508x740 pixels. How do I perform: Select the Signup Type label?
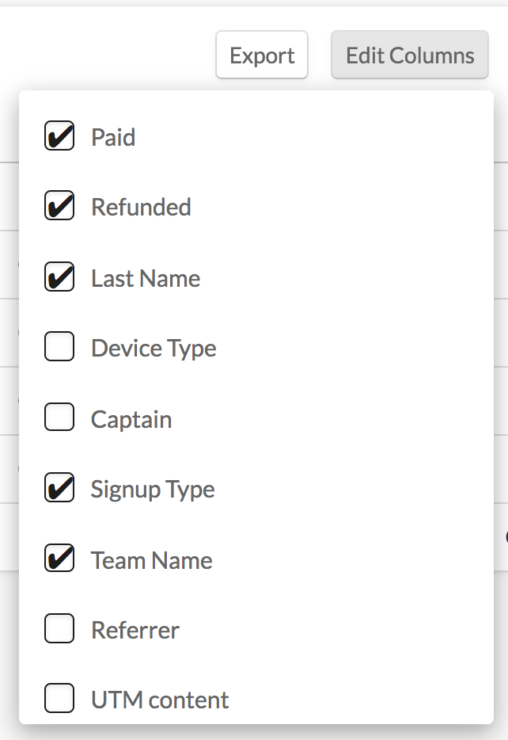(153, 489)
